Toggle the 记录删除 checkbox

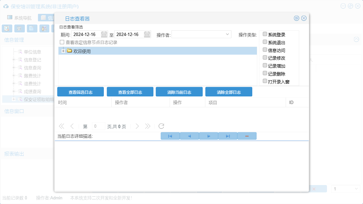click(265, 73)
